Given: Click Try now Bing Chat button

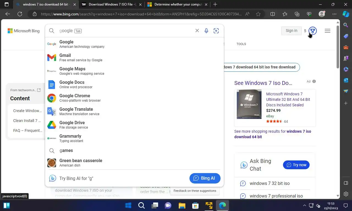Looking at the screenshot, I should [x=296, y=165].
